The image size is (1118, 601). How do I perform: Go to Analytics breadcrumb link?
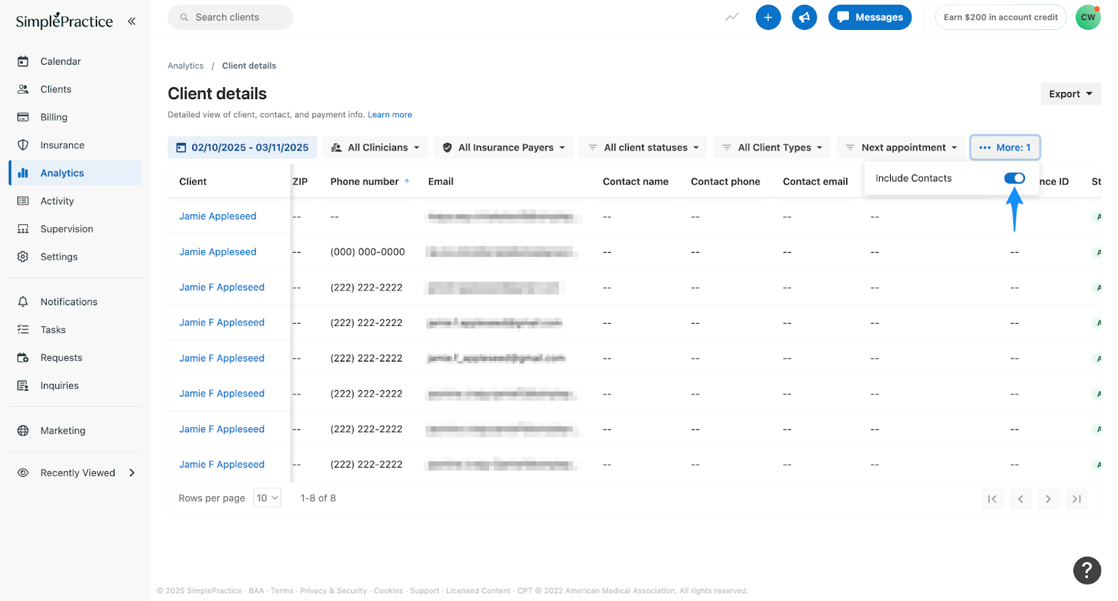coord(186,66)
